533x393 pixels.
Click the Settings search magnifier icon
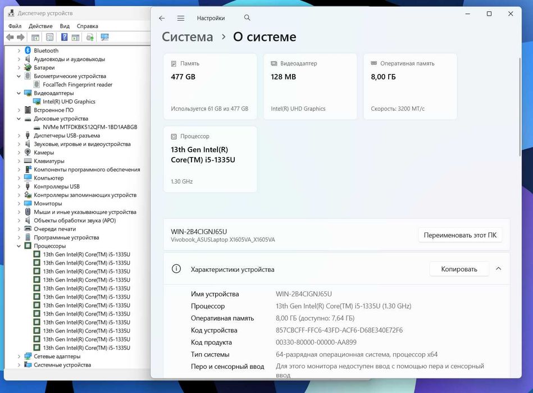click(x=247, y=17)
